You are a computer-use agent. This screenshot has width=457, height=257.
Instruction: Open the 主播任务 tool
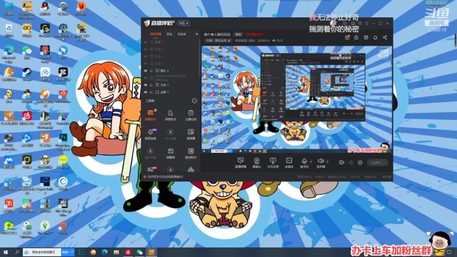click(191, 115)
